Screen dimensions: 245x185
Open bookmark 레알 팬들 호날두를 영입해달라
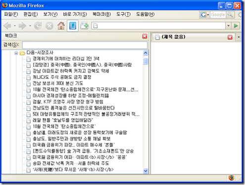coord(63,120)
